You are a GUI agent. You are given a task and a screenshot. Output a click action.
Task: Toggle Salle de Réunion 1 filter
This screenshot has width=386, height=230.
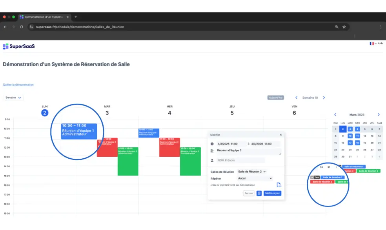[333, 177]
